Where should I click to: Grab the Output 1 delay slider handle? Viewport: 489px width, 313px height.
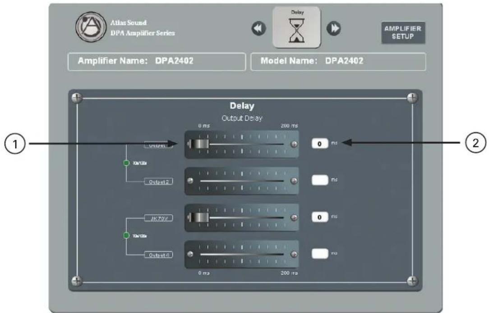click(199, 144)
